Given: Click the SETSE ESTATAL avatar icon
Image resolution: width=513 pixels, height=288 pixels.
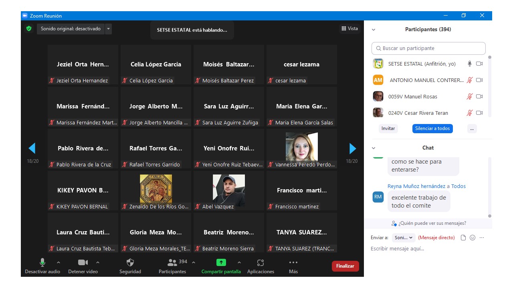Looking at the screenshot, I should click(378, 64).
